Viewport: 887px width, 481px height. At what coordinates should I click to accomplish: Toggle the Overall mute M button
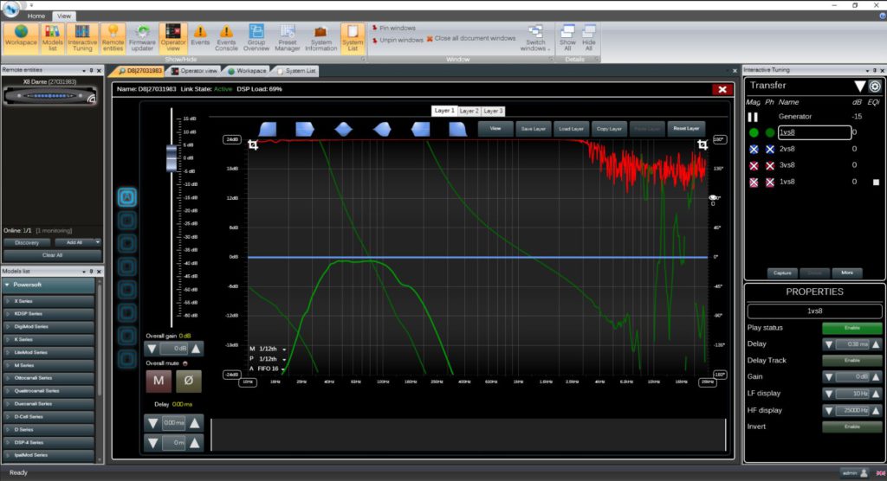[158, 381]
